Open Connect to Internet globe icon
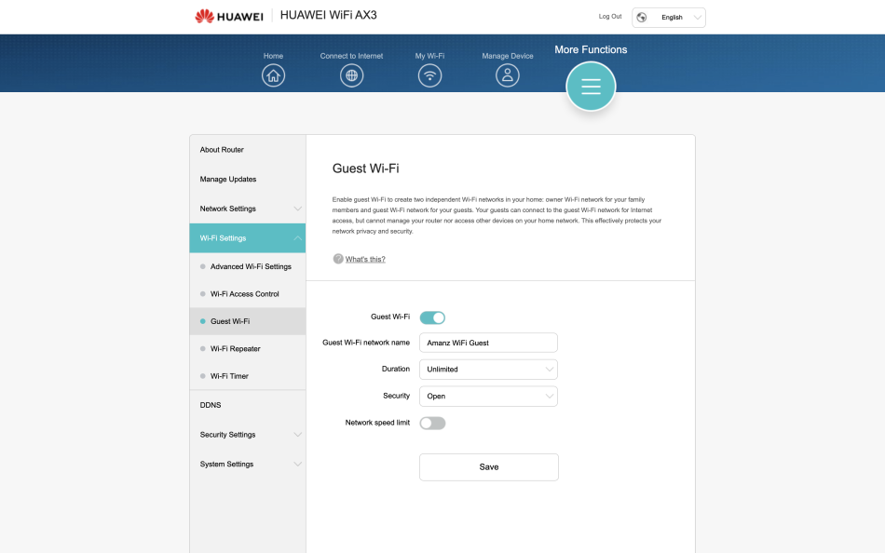The height and width of the screenshot is (553, 885). pos(351,75)
